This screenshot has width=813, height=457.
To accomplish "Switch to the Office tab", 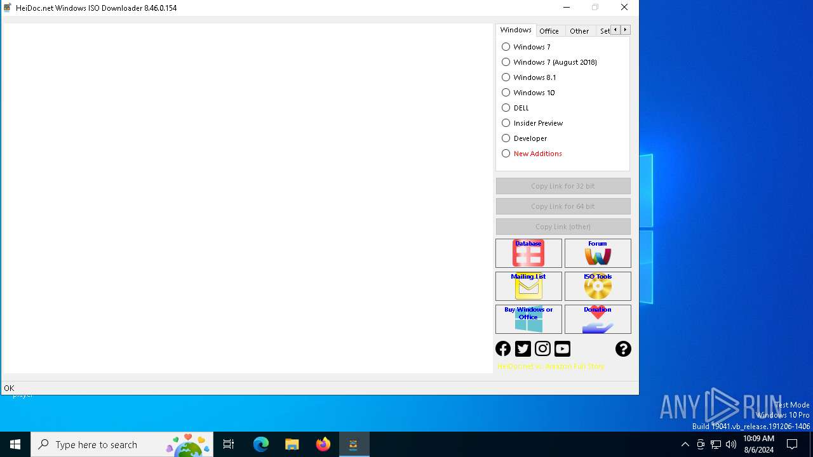I will coord(549,31).
